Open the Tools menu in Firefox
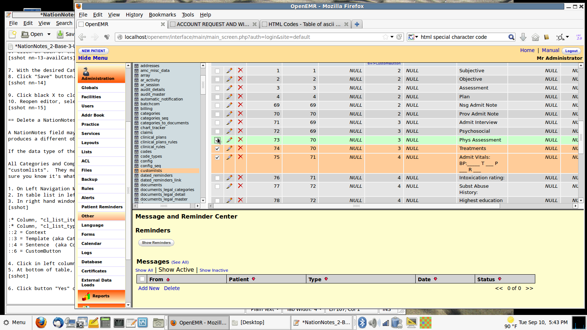This screenshot has height=330, width=587. point(188,15)
